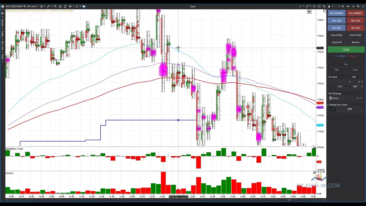Open the Volume side tab
This screenshot has height=206, width=366.
click(x=3, y=22)
